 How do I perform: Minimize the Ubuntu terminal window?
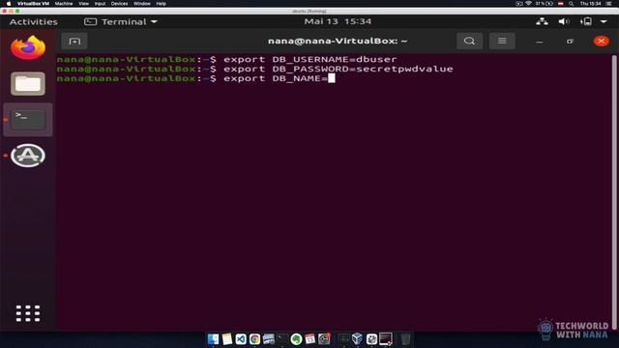540,41
